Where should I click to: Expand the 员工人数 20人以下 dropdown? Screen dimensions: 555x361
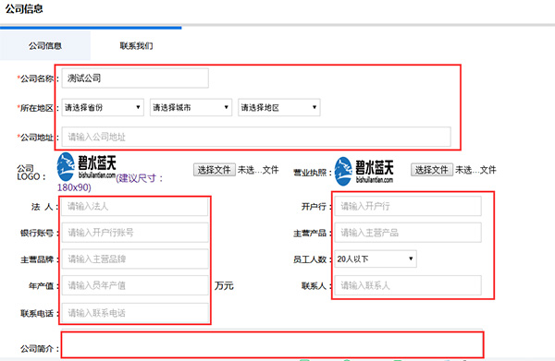click(376, 259)
